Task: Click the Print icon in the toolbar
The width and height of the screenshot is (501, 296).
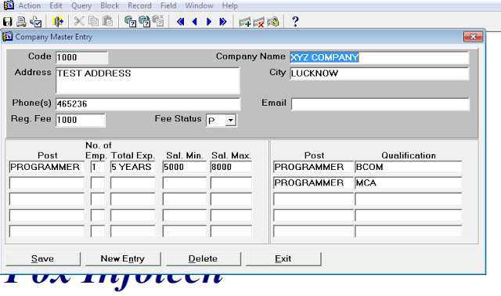Action: 21,22
